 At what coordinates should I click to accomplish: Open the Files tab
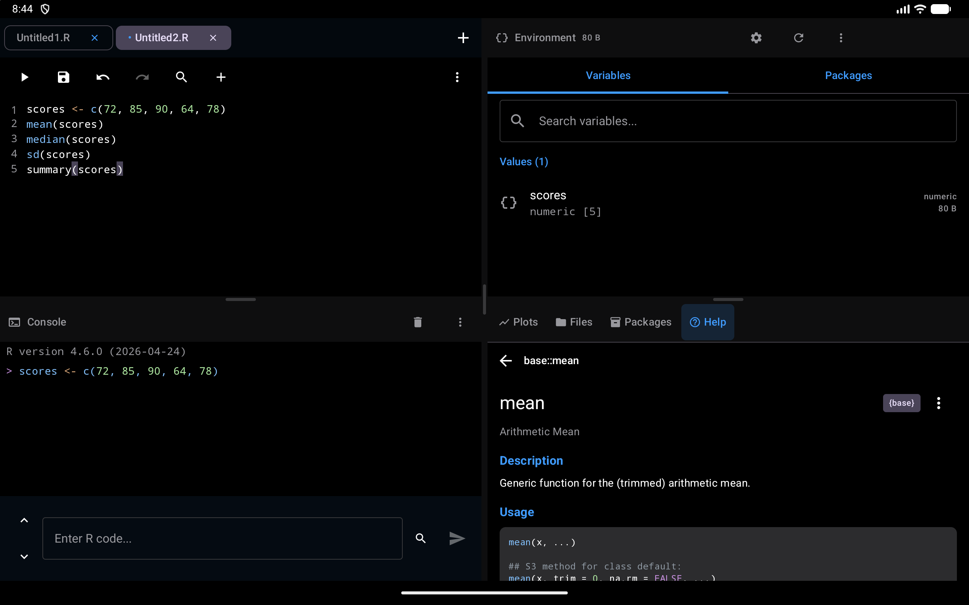point(574,322)
